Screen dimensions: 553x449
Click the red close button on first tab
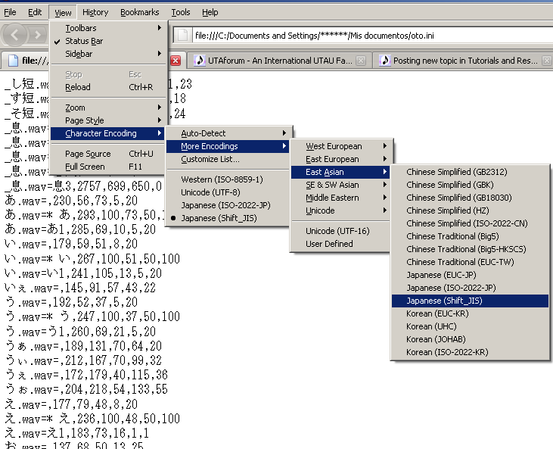tap(176, 61)
